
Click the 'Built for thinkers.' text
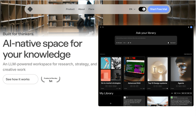[x=18, y=34]
